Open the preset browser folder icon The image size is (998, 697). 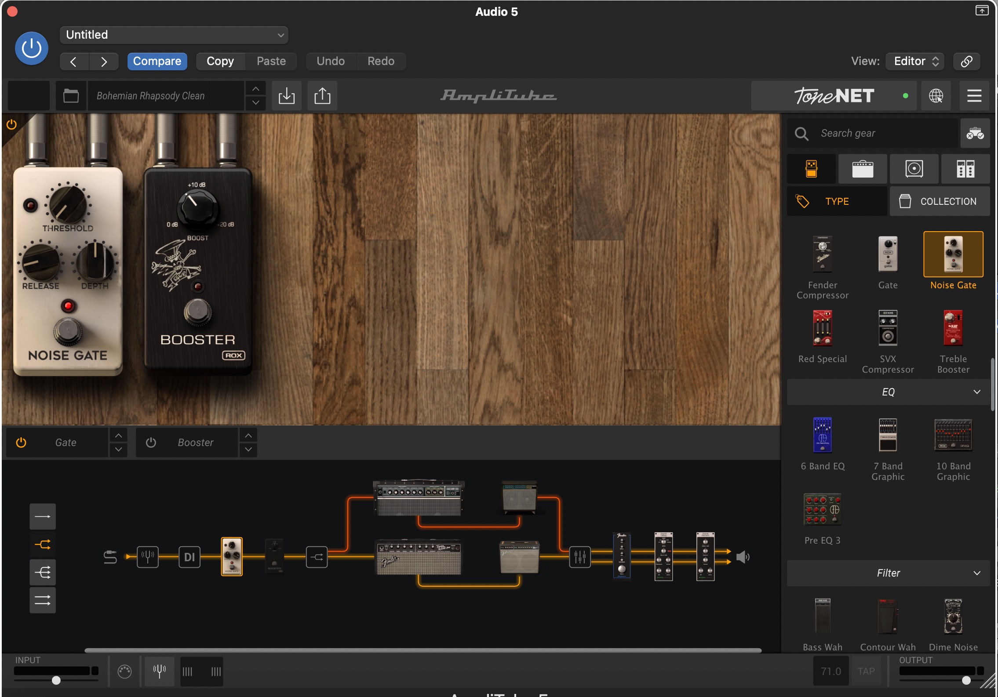coord(71,95)
